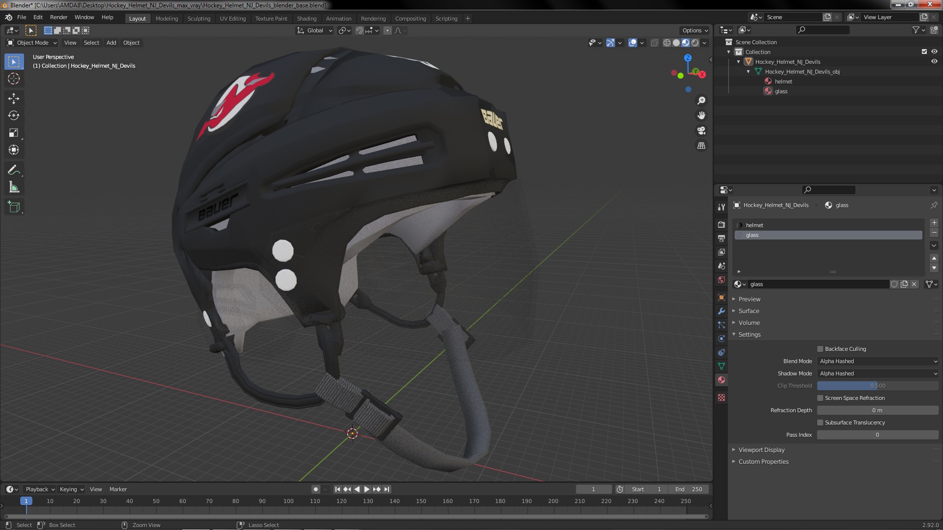Click the Refraction Depth value field
Viewport: 943px width, 530px height.
pos(878,410)
